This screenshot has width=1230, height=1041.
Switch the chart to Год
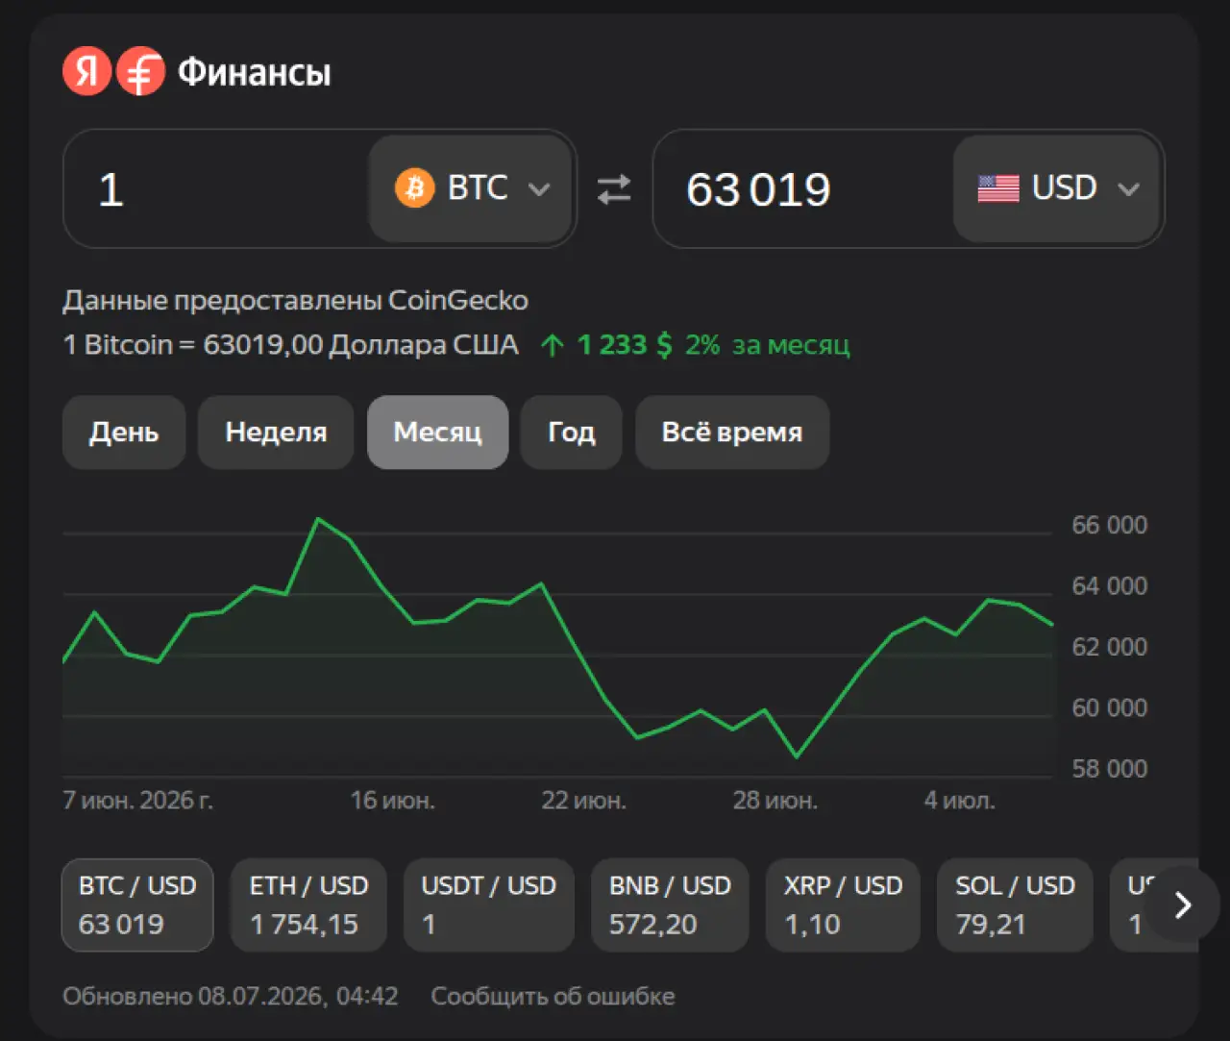(x=571, y=433)
